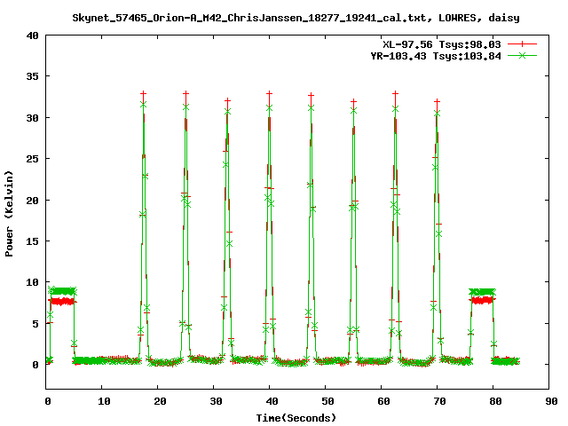Click y-axis tick label 15
568x426 pixels.
(32, 241)
